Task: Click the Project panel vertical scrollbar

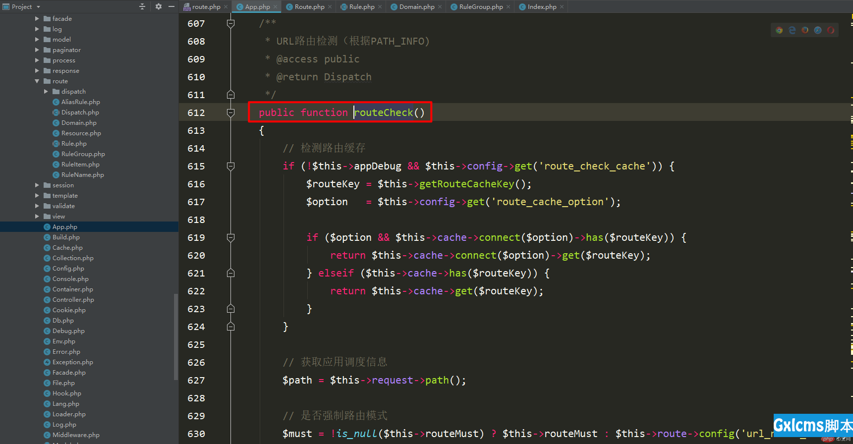Action: [x=176, y=337]
